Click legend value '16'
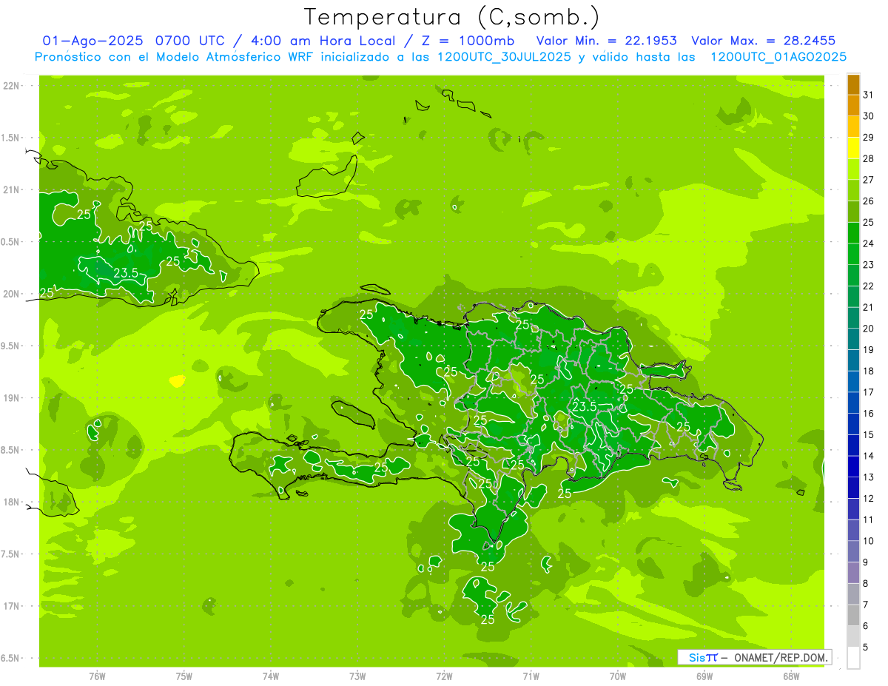The height and width of the screenshot is (686, 888). coord(868,414)
